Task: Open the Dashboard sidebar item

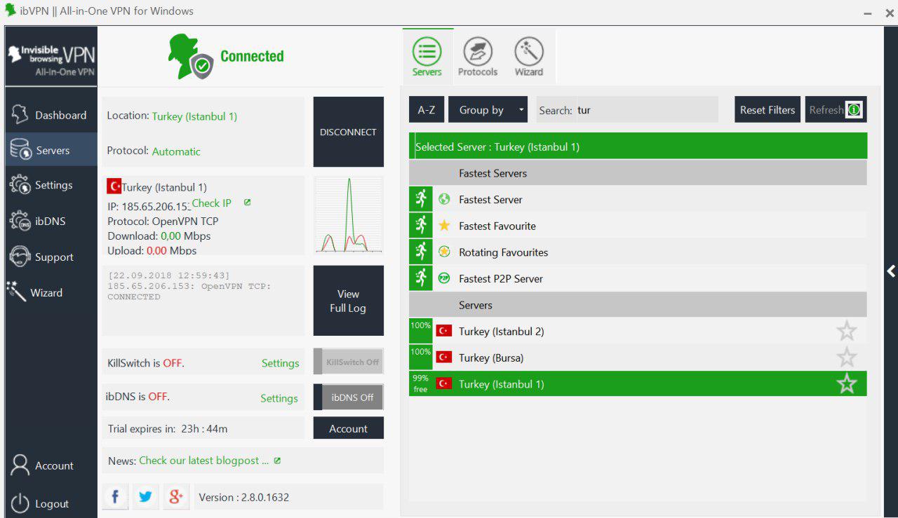Action: [x=51, y=115]
